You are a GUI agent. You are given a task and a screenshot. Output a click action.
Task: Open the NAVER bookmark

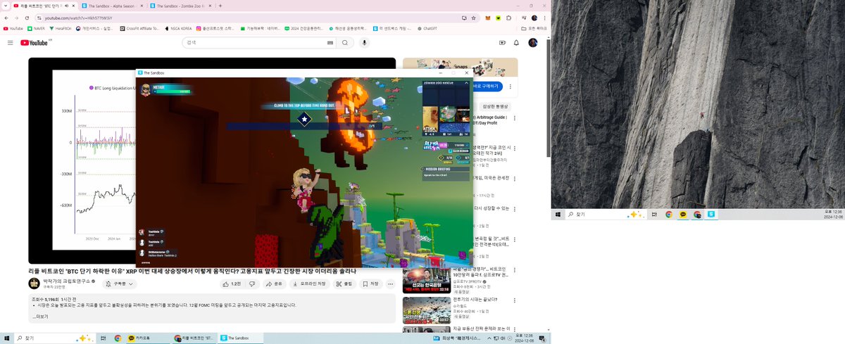tap(35, 29)
